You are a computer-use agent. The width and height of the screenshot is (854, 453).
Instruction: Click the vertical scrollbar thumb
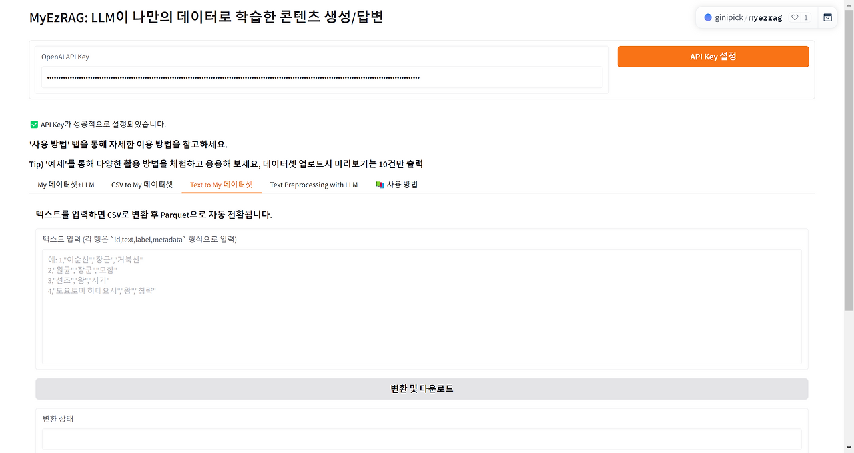(849, 161)
